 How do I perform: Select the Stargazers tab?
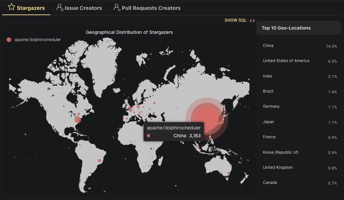click(26, 8)
